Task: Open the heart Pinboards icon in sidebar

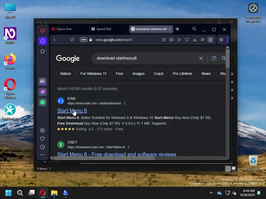Action: coord(42,139)
